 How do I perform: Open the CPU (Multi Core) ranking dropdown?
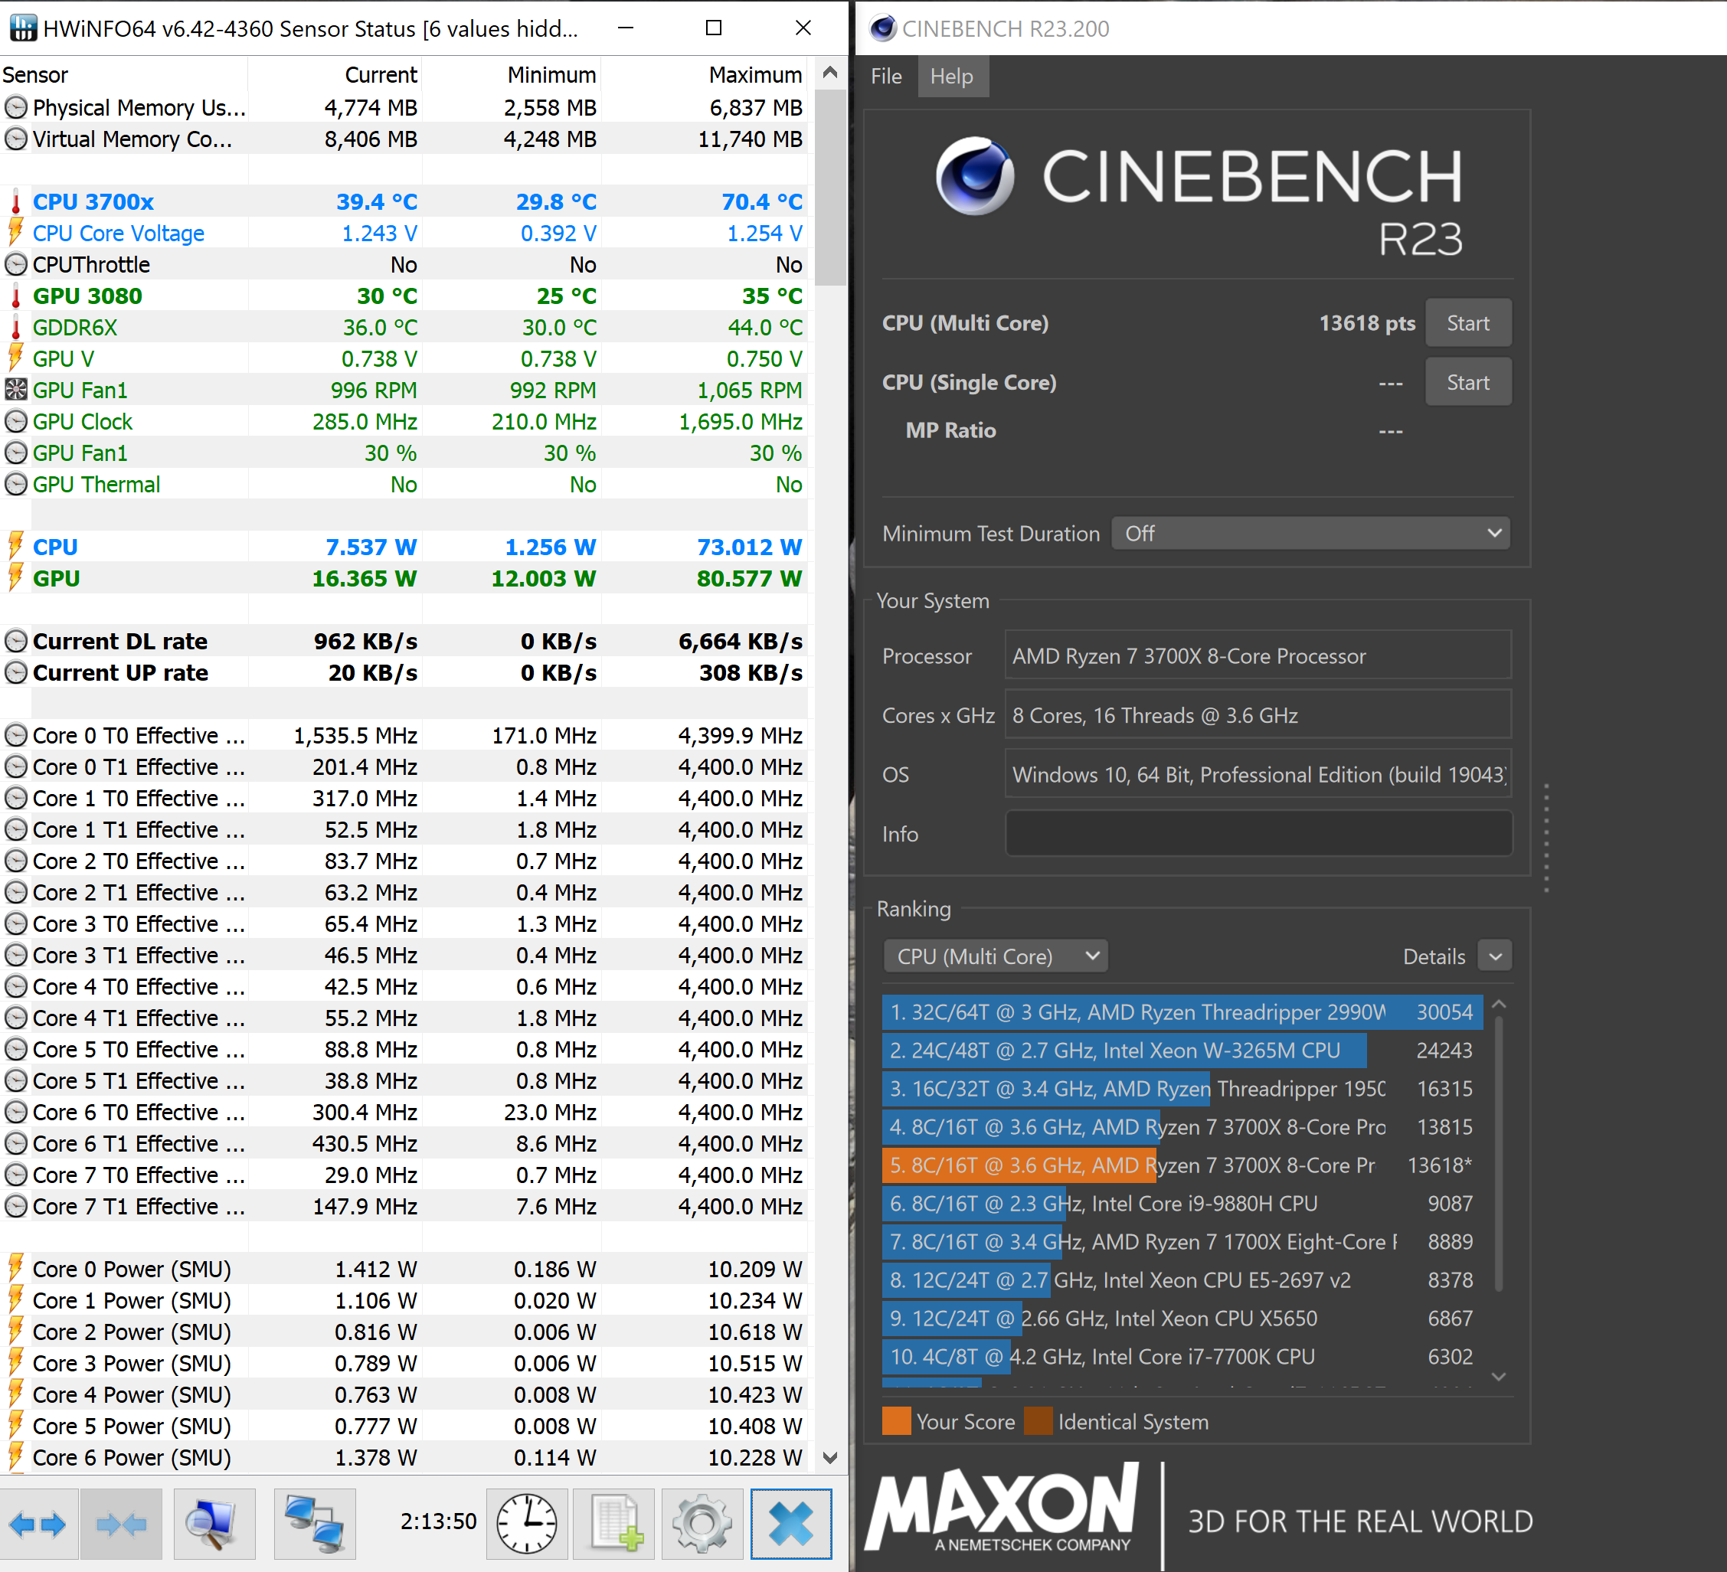[x=996, y=956]
